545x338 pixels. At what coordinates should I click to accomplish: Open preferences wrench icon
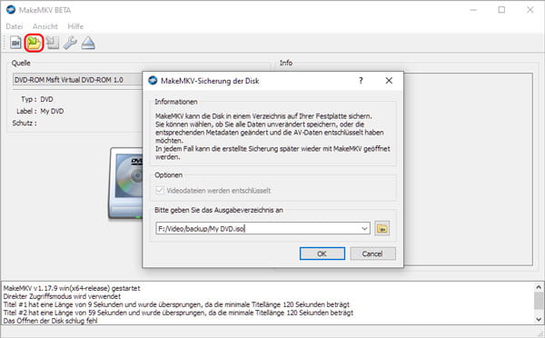[x=70, y=43]
